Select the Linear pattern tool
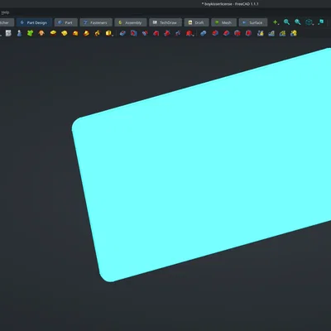Screen dimensions: 331x331 [271, 33]
